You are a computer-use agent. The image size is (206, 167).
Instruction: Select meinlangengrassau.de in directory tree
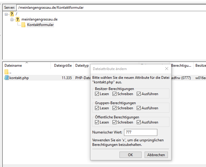coord(40,19)
